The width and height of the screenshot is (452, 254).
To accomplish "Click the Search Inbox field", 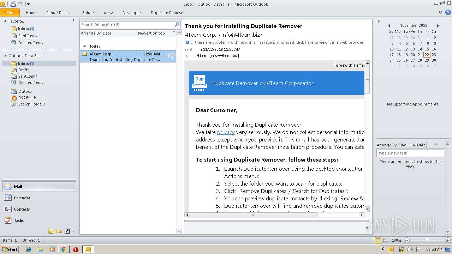I will tap(127, 25).
